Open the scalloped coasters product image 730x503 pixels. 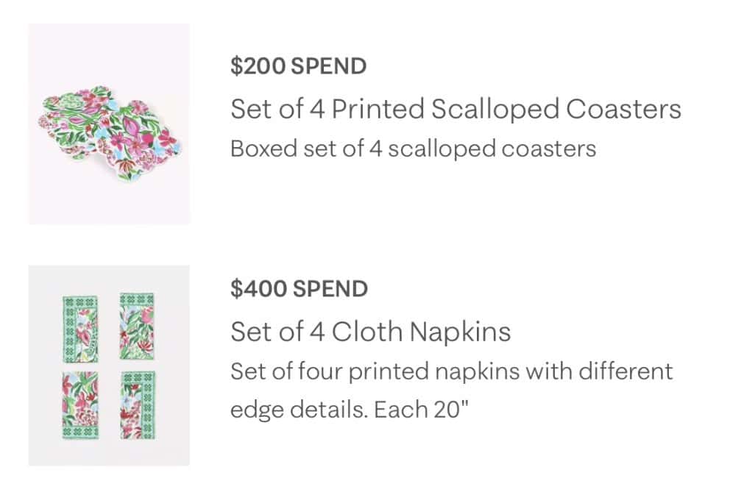click(x=109, y=124)
